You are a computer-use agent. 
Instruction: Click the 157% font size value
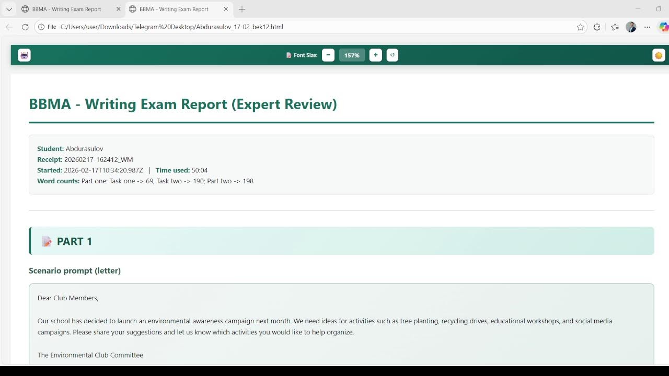point(352,55)
